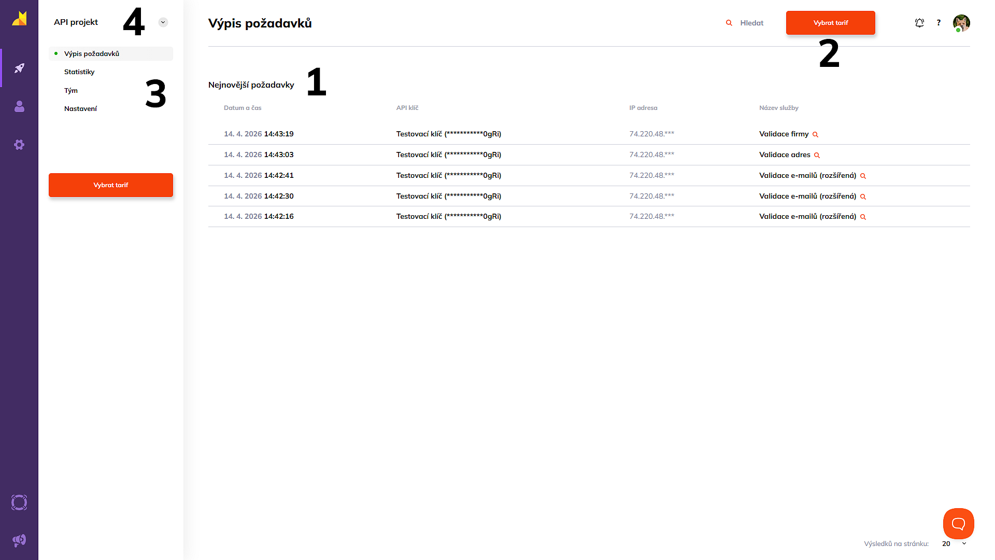
Task: Open the gear settings sidebar icon
Action: [x=19, y=145]
